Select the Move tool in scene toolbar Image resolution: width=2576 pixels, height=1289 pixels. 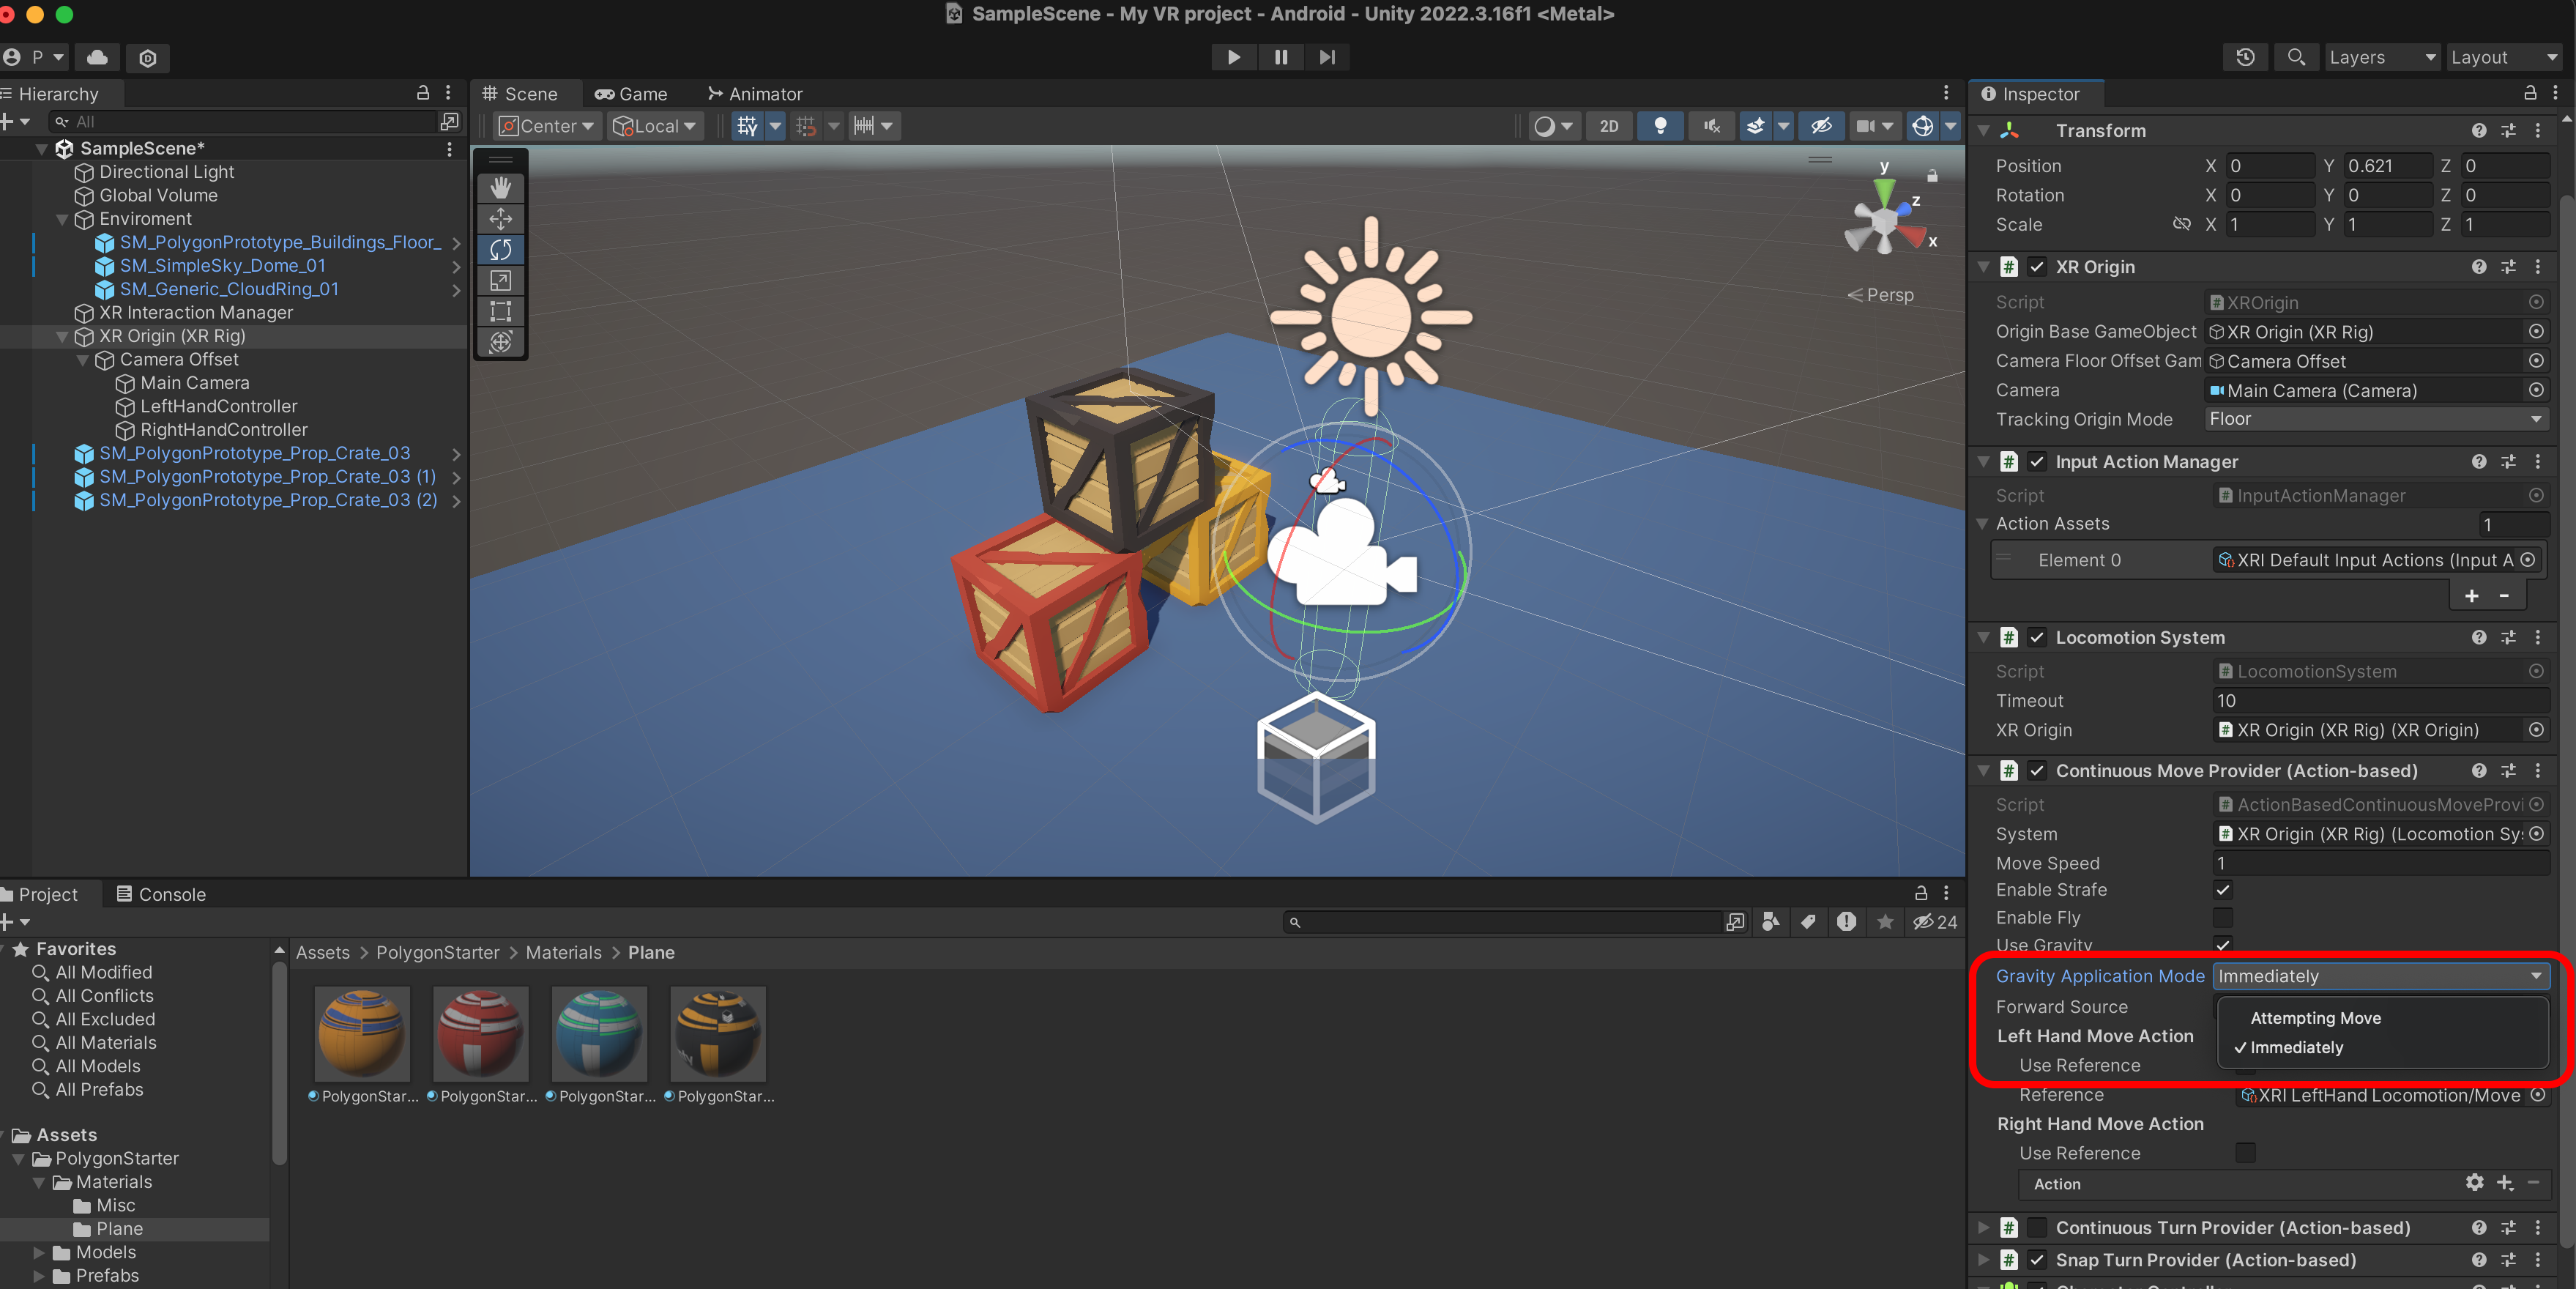coord(500,219)
